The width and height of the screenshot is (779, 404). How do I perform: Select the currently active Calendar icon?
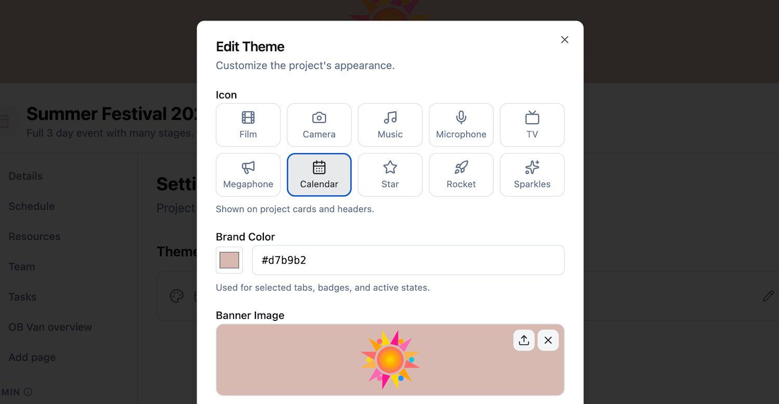click(319, 174)
